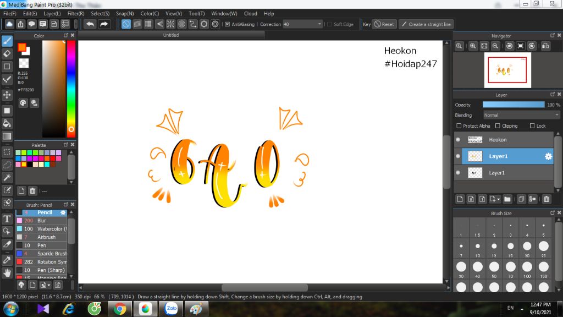Zoom out in the Navigator

coord(495,46)
